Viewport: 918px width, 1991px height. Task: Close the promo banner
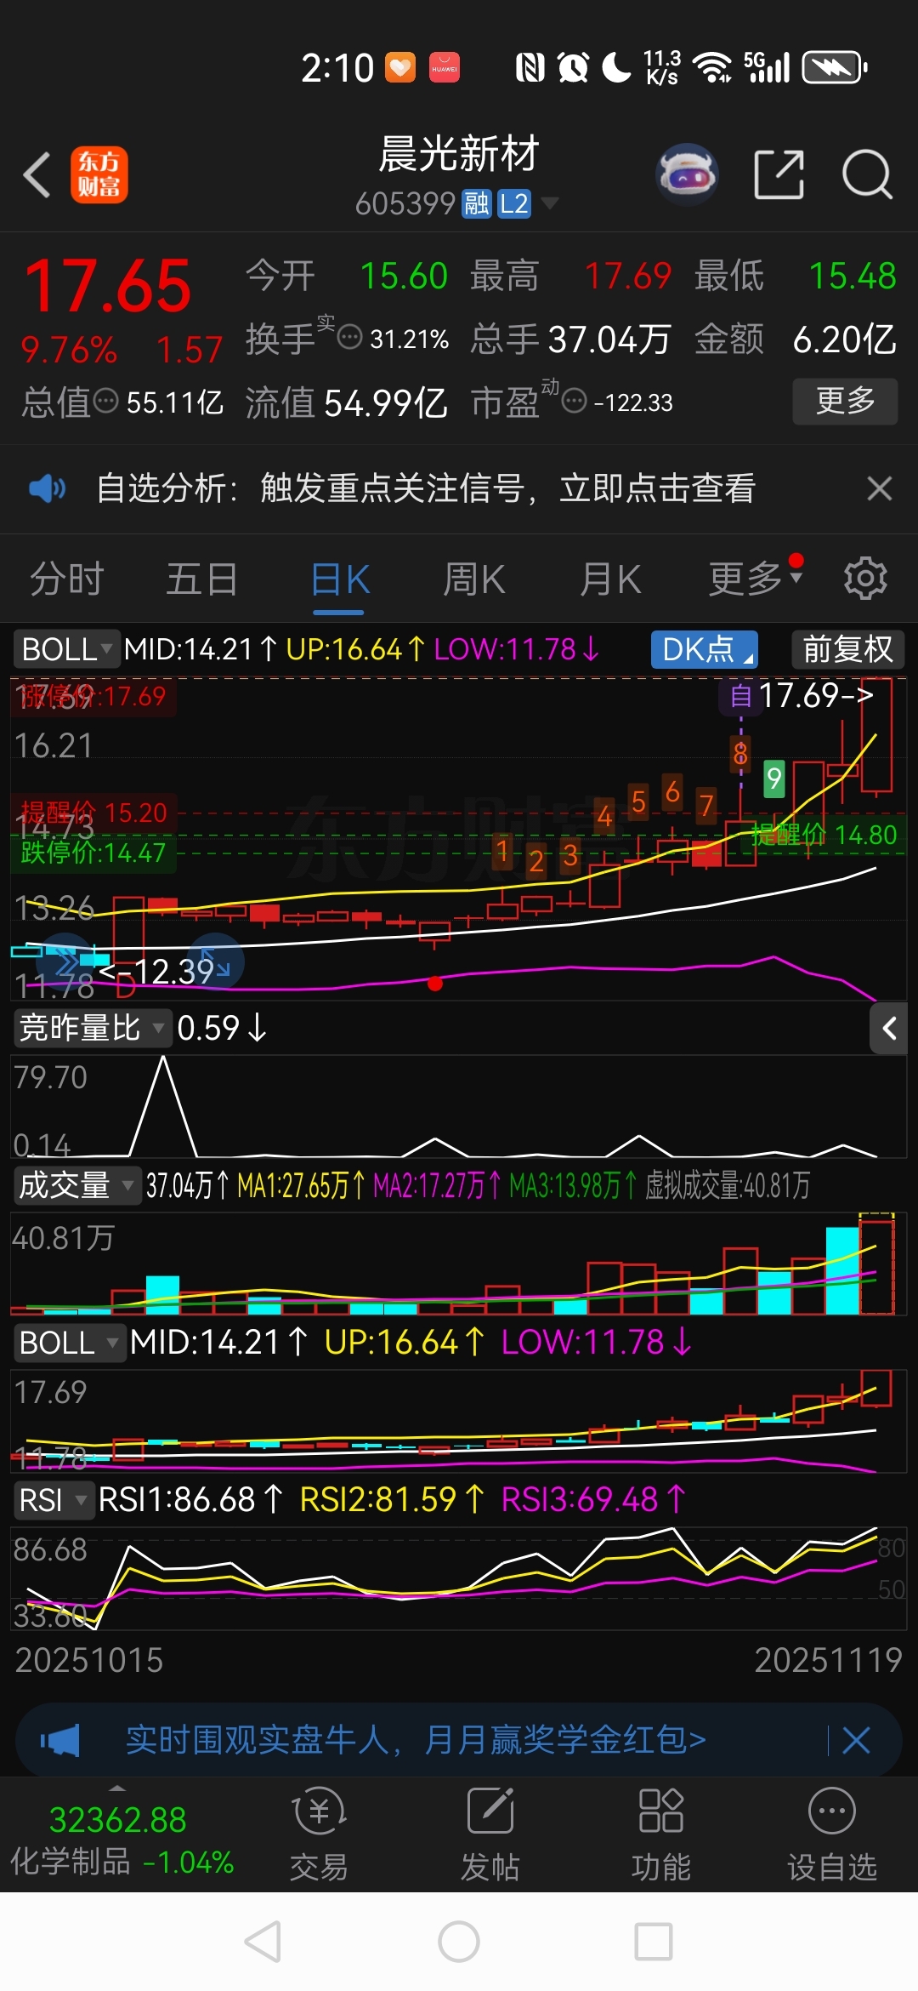point(856,1741)
